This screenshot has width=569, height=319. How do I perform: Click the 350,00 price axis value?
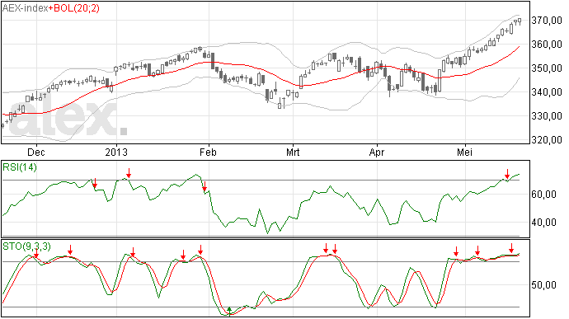click(x=547, y=68)
